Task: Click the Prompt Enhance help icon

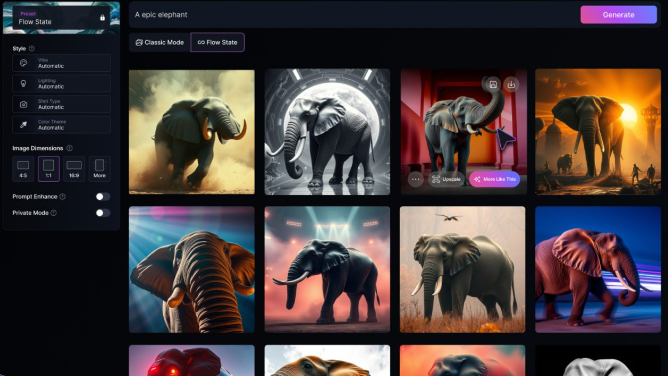Action: click(x=62, y=197)
